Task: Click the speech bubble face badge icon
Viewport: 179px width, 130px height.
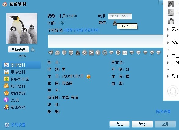Action: coord(58,53)
